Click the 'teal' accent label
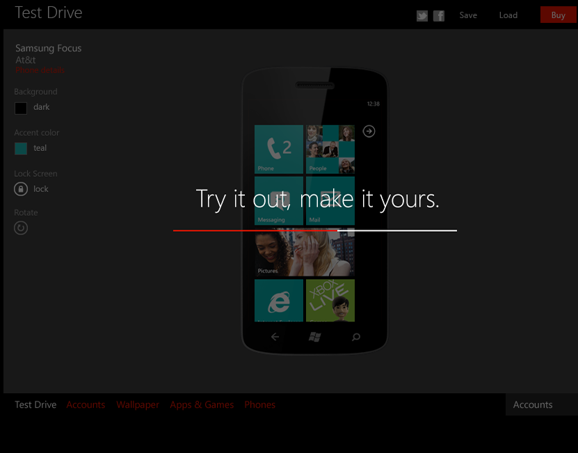Screen dimensions: 578x453 coord(40,148)
